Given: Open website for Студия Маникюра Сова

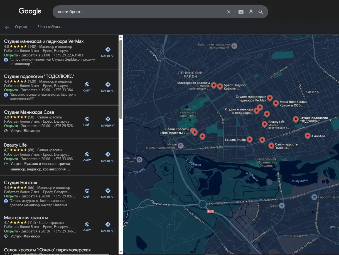Looking at the screenshot, I should click(x=87, y=121).
